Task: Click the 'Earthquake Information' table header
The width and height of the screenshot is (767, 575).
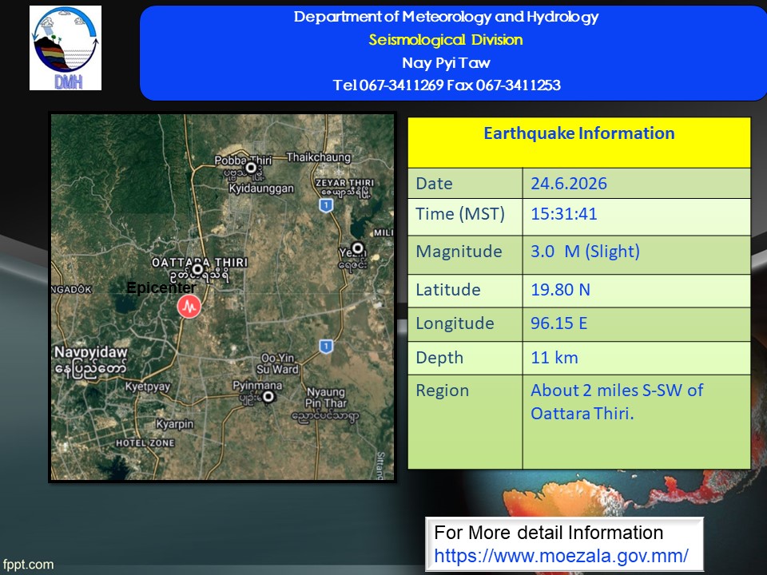Action: pyautogui.click(x=579, y=133)
